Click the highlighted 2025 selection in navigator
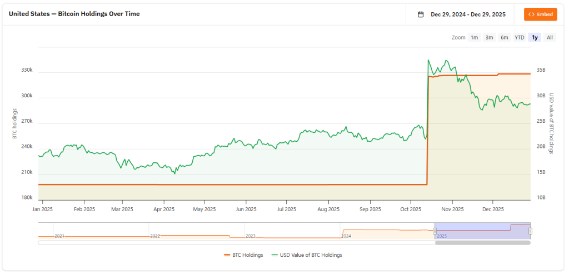This screenshot has width=569, height=274. click(x=482, y=231)
